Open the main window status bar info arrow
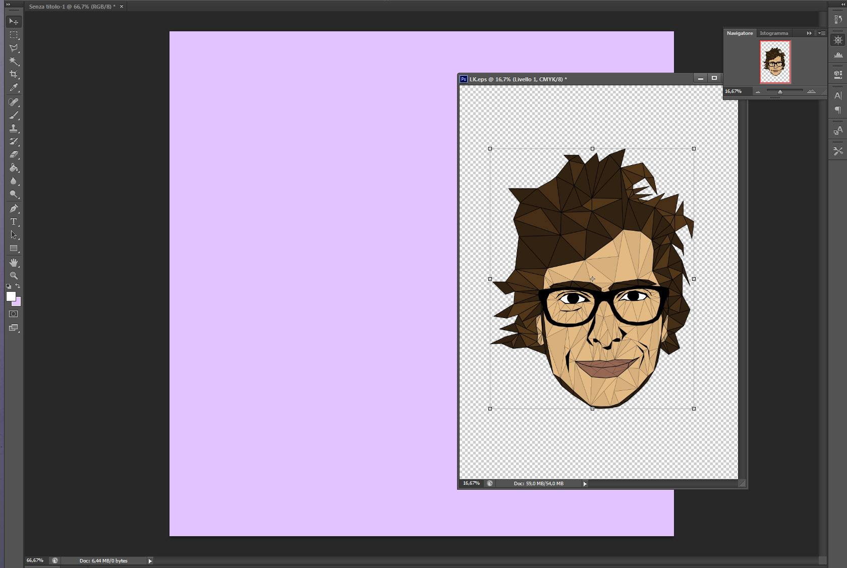847x568 pixels. pos(150,561)
